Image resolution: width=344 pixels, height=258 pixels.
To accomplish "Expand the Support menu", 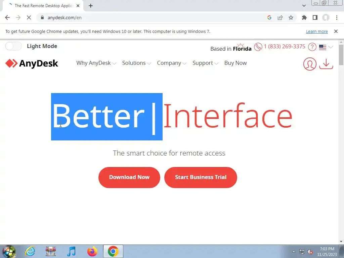I will pyautogui.click(x=205, y=63).
